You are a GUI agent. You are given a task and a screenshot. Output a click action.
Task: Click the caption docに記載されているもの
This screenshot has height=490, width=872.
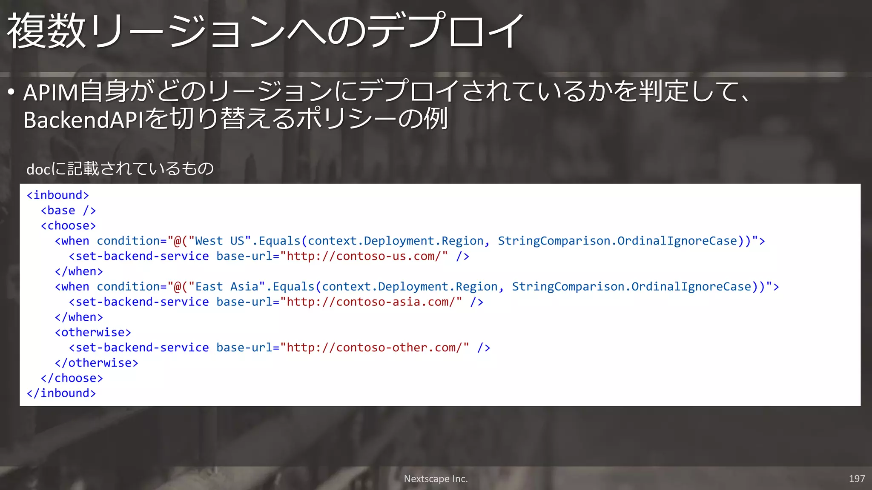120,169
